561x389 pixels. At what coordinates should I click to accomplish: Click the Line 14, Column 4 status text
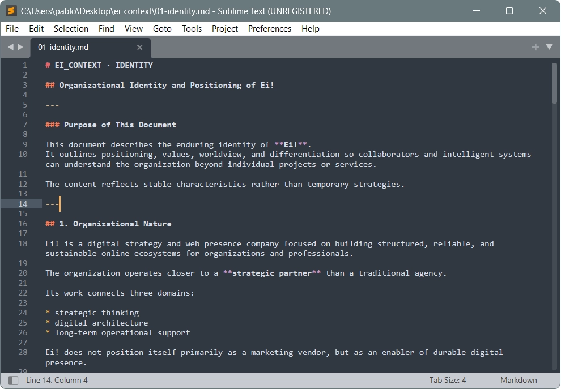pos(57,380)
